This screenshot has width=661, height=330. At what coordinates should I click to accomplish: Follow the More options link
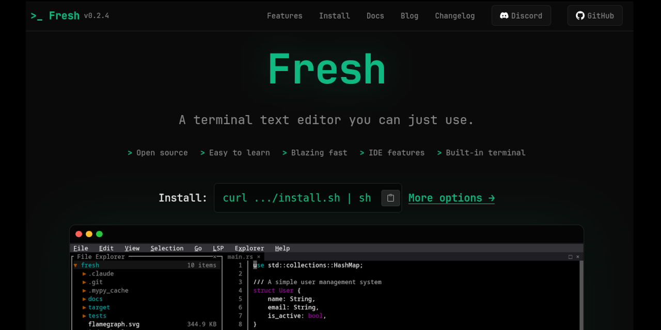click(x=451, y=198)
